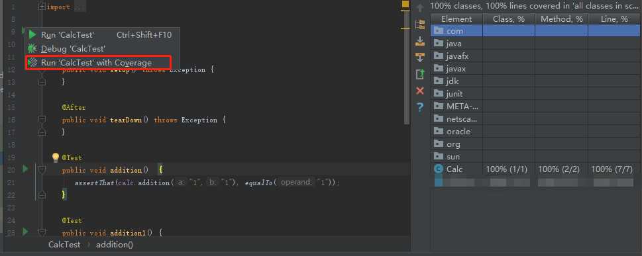Expand the collapsed import block

click(x=42, y=7)
